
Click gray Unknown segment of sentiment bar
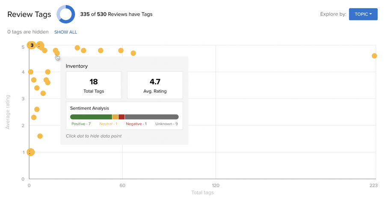pyautogui.click(x=152, y=117)
